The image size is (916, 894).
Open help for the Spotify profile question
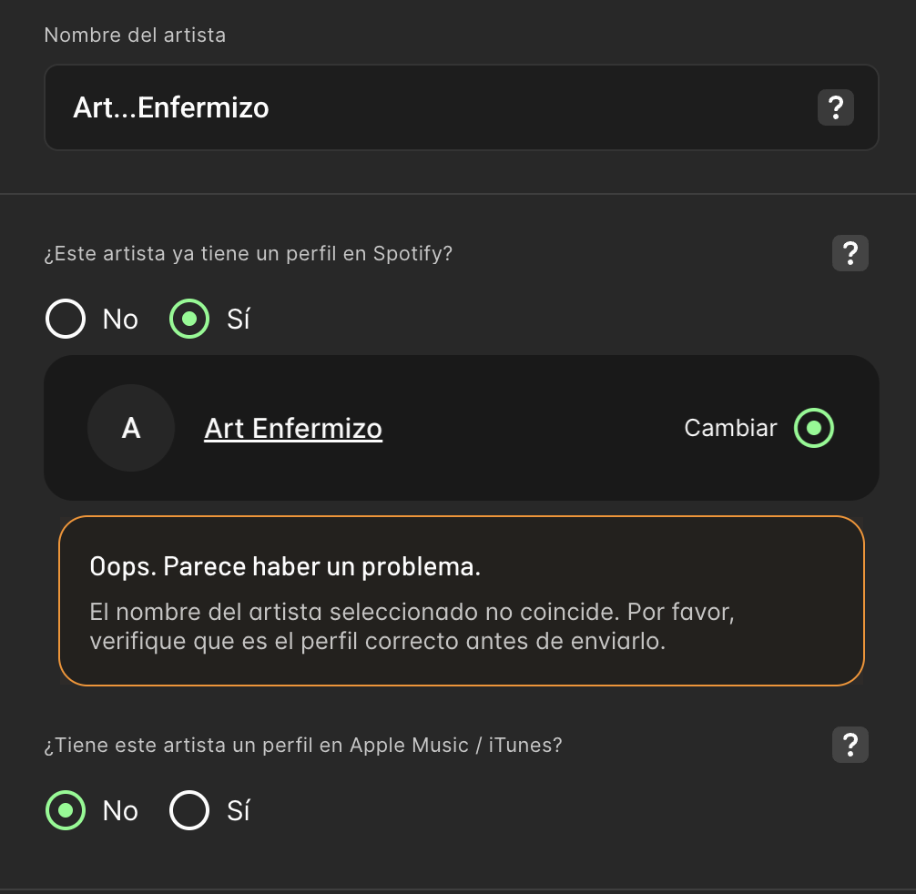(850, 253)
